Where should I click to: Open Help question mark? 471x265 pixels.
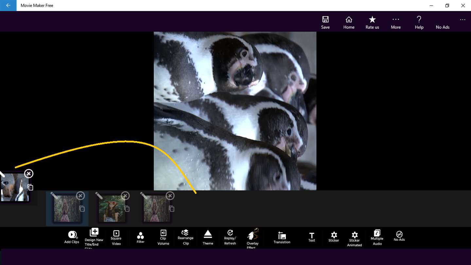pyautogui.click(x=419, y=22)
